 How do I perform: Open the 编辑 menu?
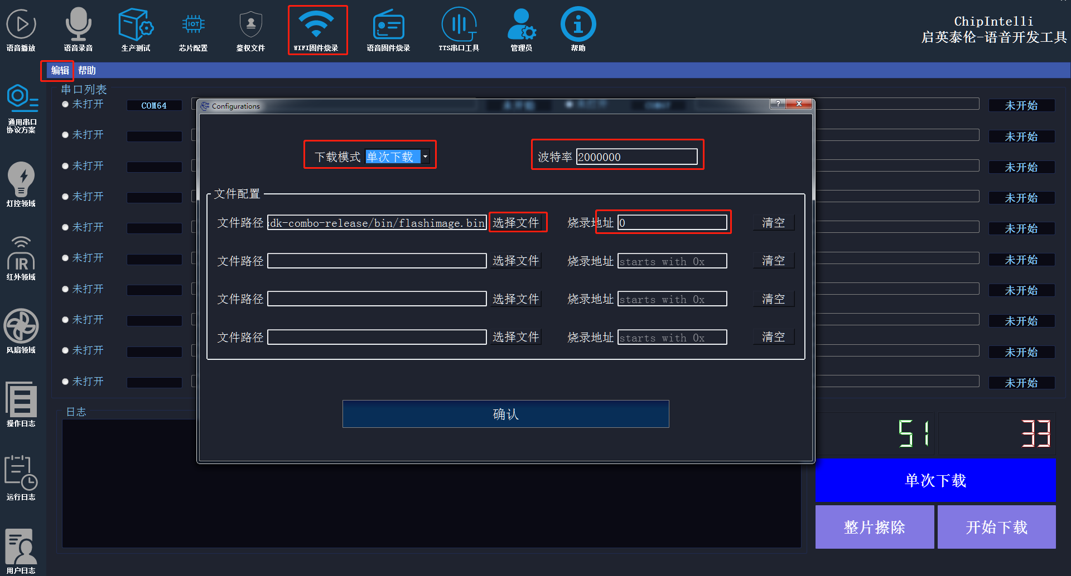[60, 70]
